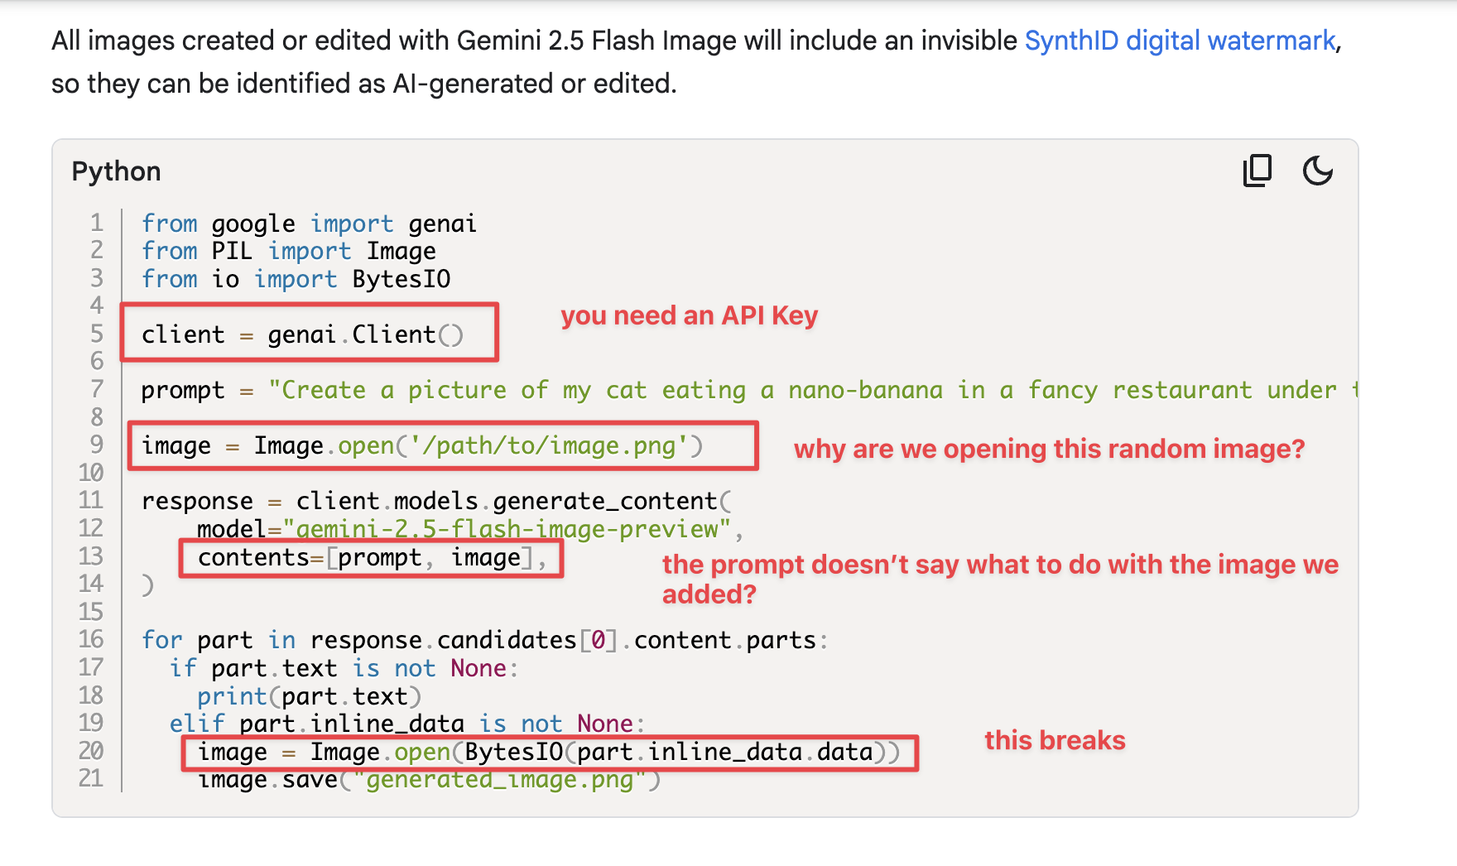
Task: Click line number 21 in gutter
Action: pos(91,778)
